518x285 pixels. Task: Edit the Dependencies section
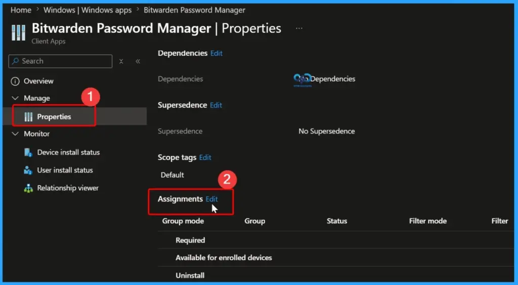217,53
